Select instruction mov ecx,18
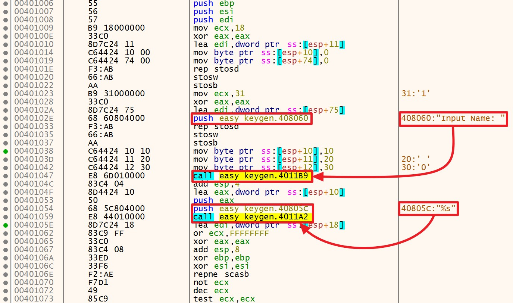513x303 pixels. [x=219, y=28]
